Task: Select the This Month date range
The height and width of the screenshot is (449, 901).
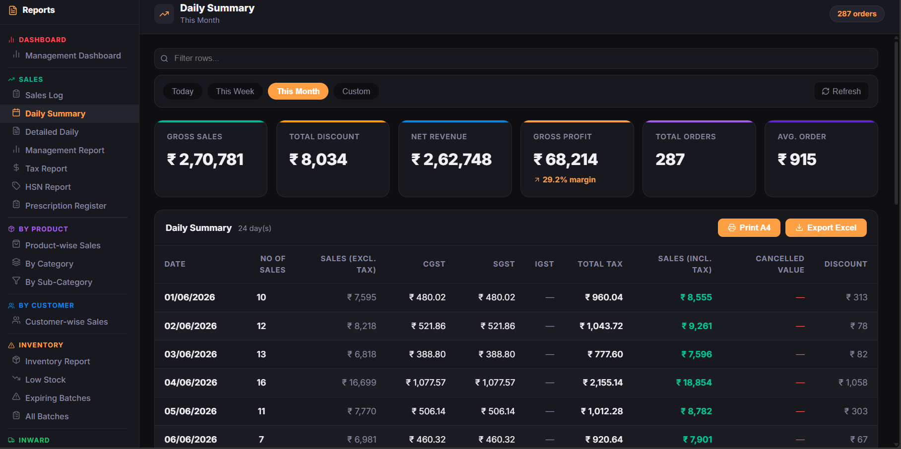Action: click(x=298, y=91)
